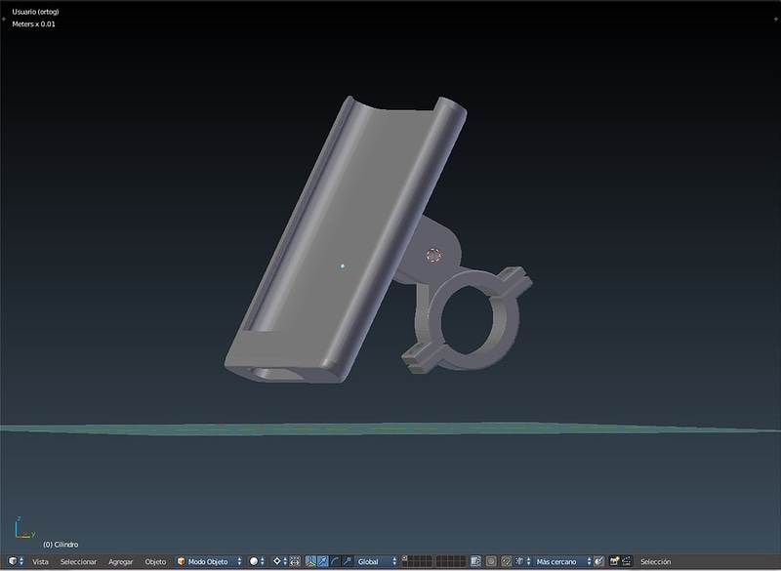The width and height of the screenshot is (781, 571).
Task: Click the (0) Cilindro object label
Action: point(61,545)
